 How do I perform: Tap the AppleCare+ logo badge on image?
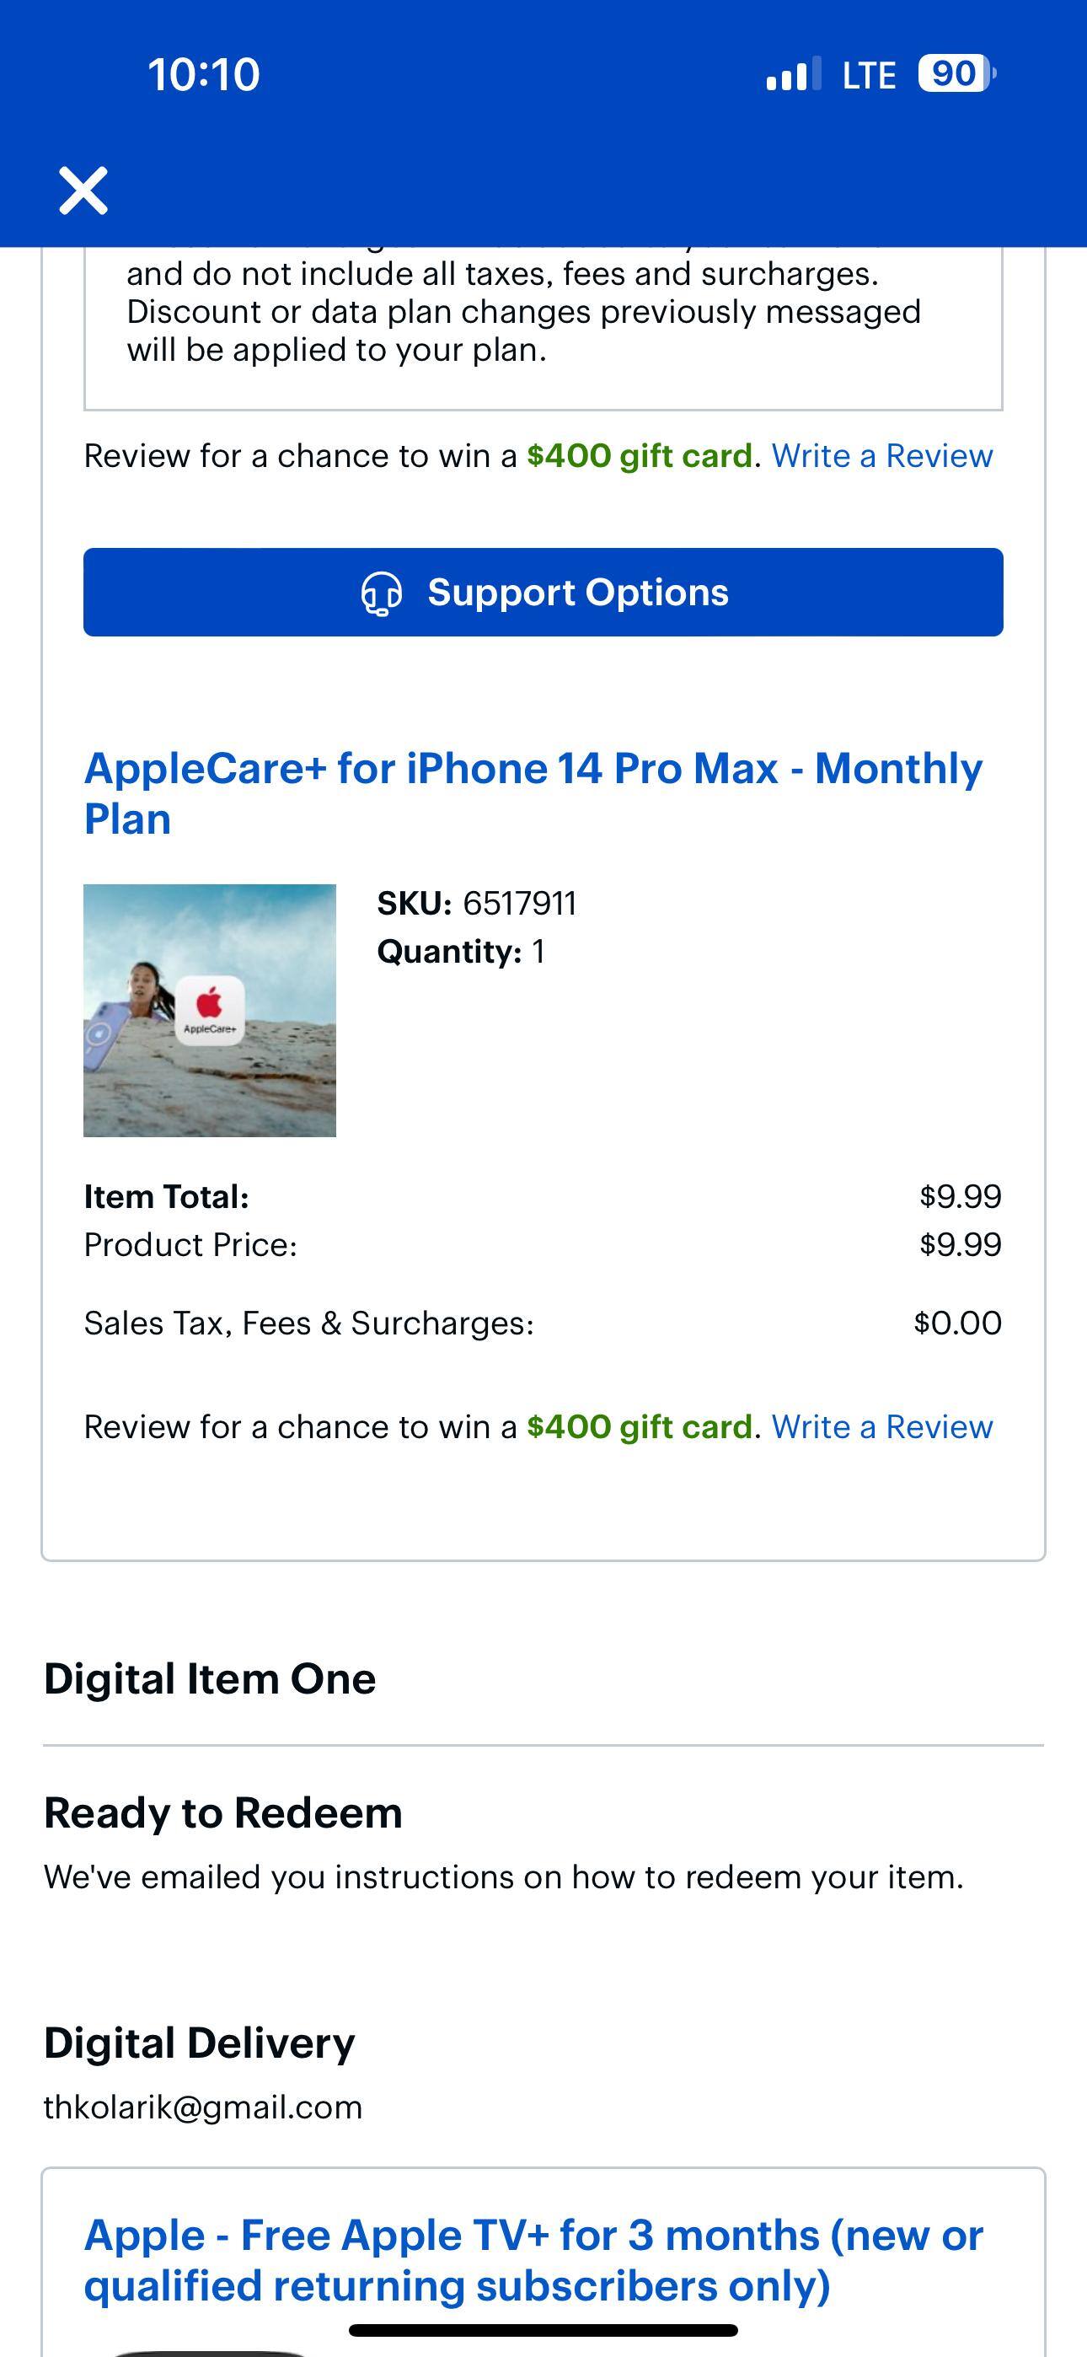210,1010
